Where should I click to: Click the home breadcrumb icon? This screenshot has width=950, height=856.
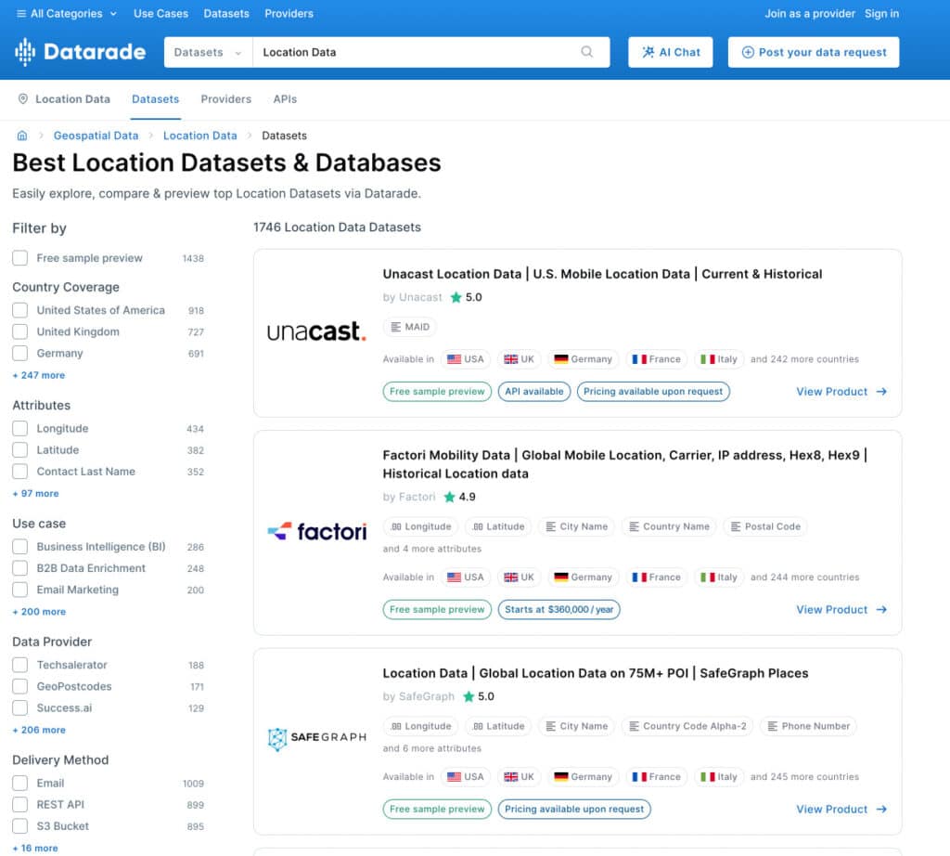22,136
